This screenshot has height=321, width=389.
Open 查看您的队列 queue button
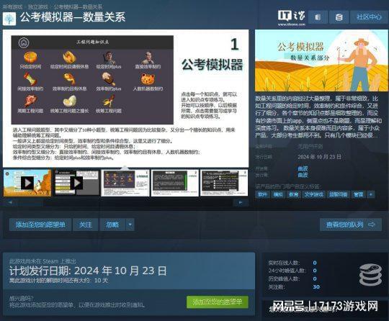click(x=351, y=225)
